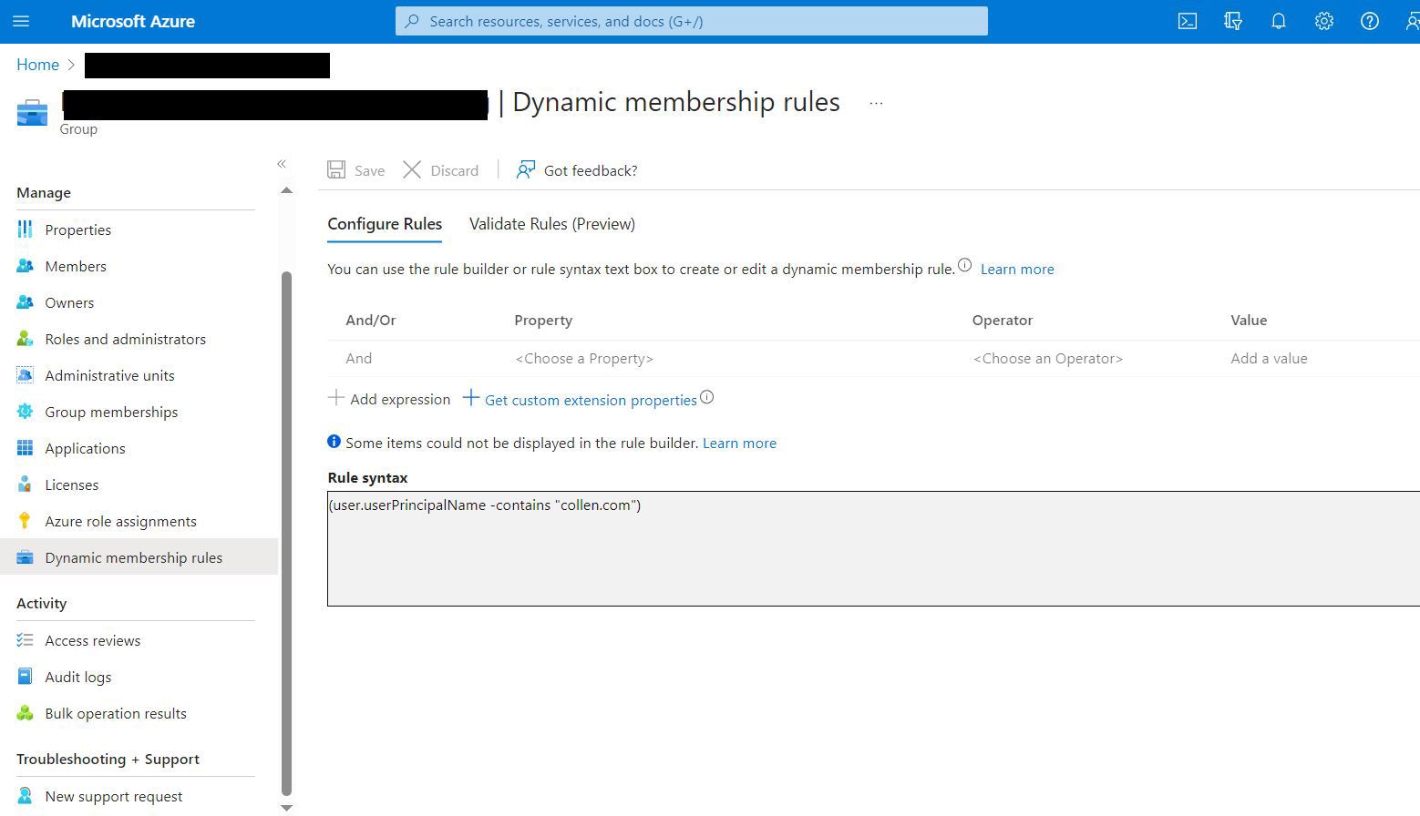This screenshot has width=1420, height=816.
Task: Click the Discard X icon
Action: (412, 170)
